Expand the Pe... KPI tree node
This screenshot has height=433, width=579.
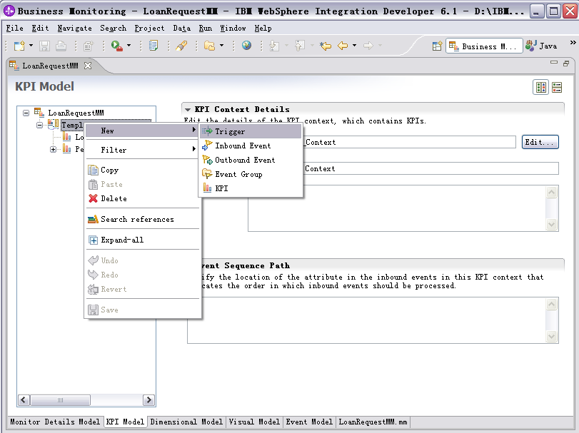click(x=53, y=149)
